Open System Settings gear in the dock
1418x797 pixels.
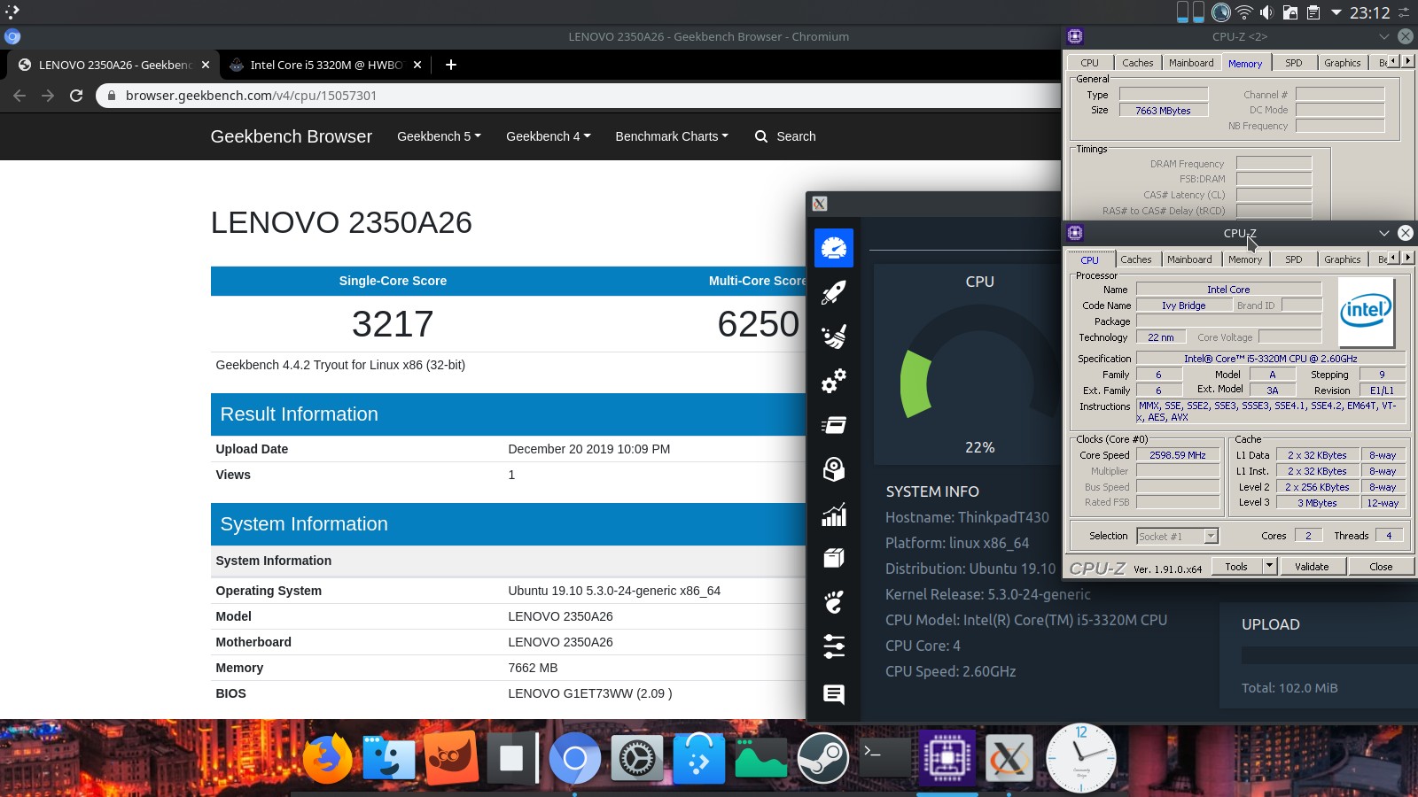pyautogui.click(x=636, y=759)
